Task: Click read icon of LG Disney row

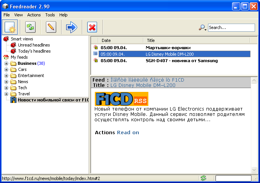Action: (x=95, y=53)
